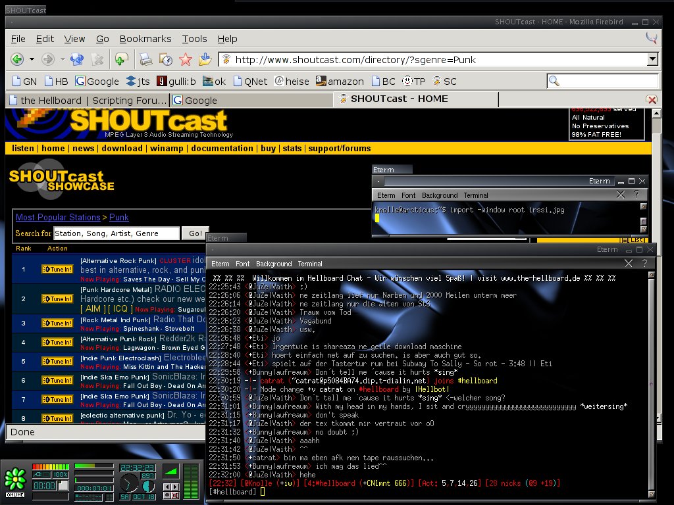Open the Background menu in irssi Eterm
Image resolution: width=674 pixels, height=505 pixels.
[x=273, y=264]
